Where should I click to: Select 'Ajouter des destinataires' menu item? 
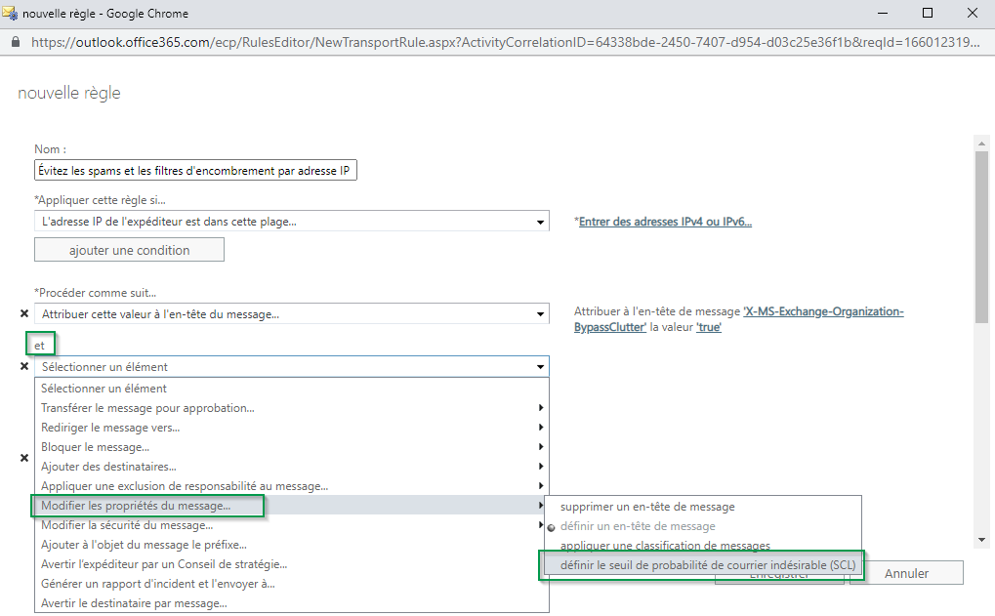pos(108,467)
